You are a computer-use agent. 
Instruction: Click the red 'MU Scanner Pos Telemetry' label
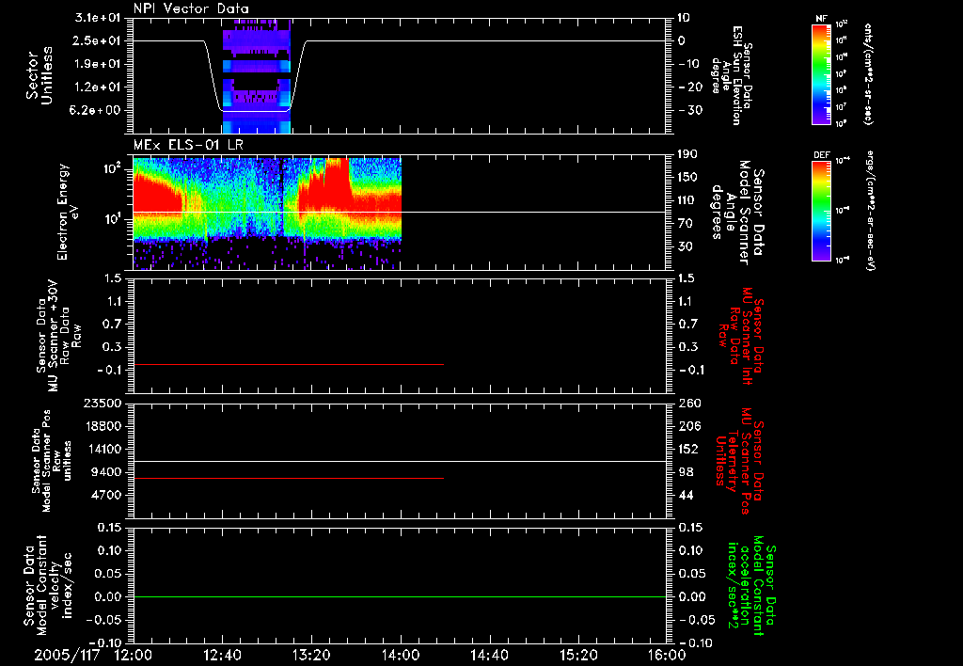(739, 461)
